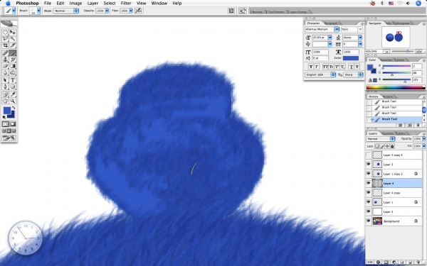The image size is (427, 266).
Task: Activate the Lasso tool
Action: pos(5,38)
